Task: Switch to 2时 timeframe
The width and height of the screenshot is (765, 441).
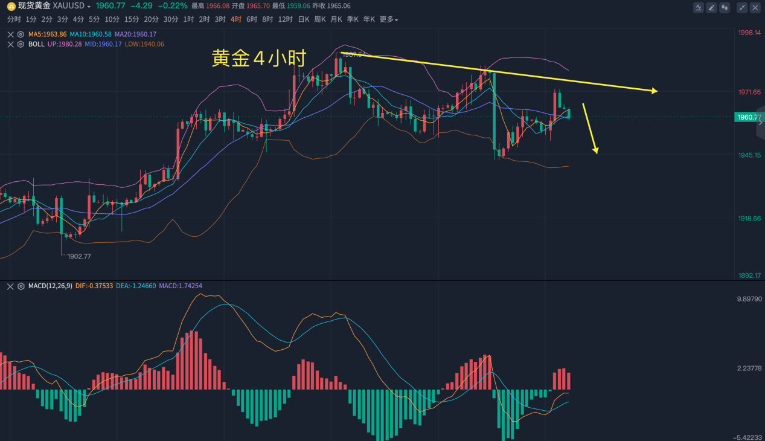Action: 204,19
